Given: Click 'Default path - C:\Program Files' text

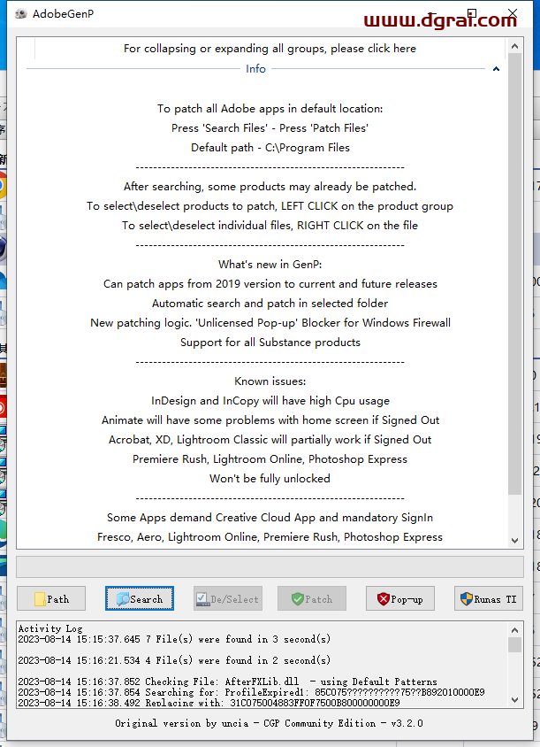Looking at the screenshot, I should coord(270,148).
